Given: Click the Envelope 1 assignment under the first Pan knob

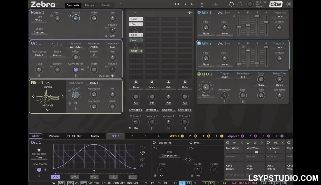Looking at the screenshot, I should point(135,110).
